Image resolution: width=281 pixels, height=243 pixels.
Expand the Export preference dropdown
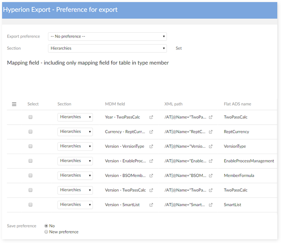pyautogui.click(x=107, y=36)
